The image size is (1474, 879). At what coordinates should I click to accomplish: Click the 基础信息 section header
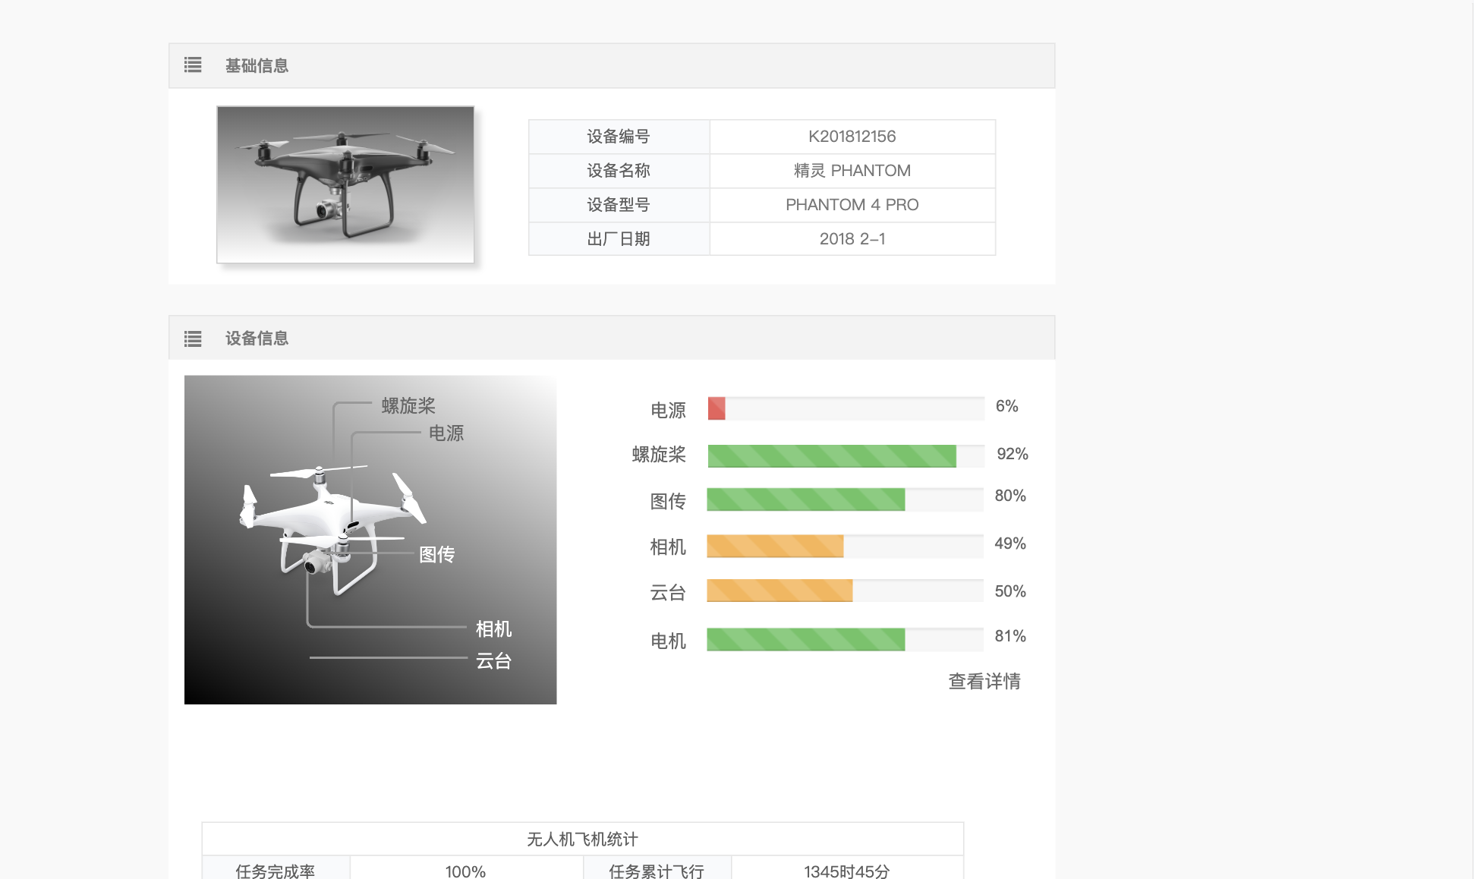point(257,66)
